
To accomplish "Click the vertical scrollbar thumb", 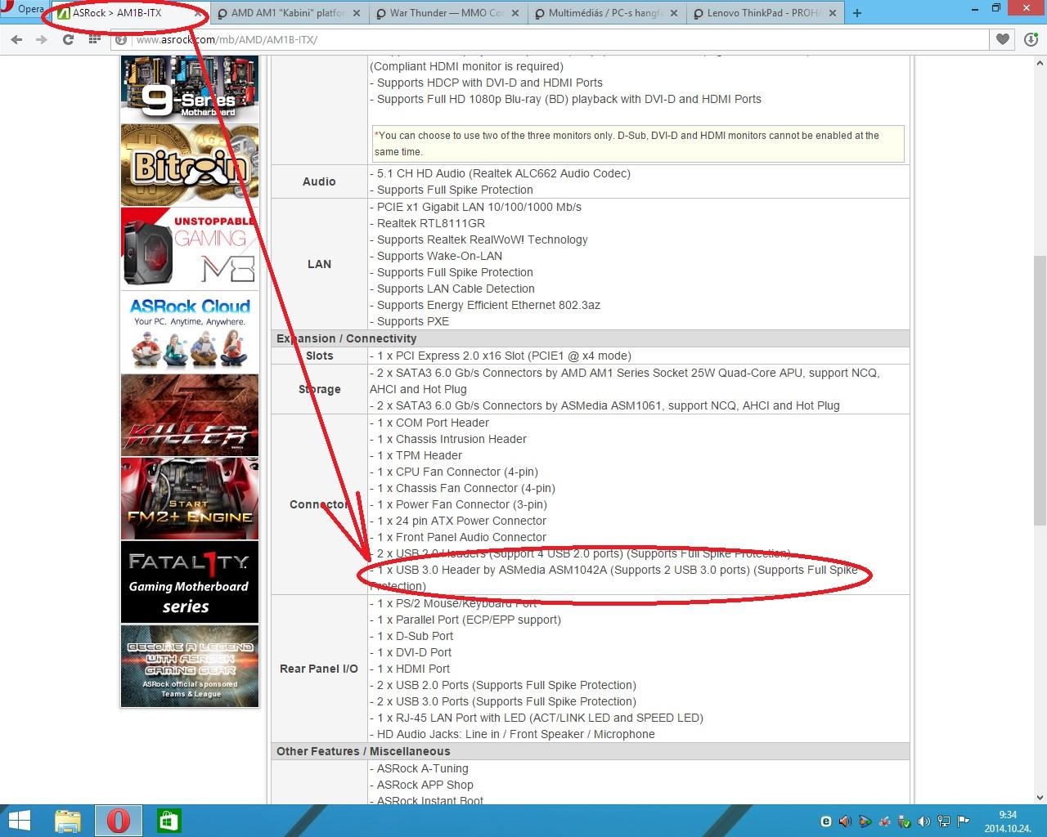I will 1040,390.
